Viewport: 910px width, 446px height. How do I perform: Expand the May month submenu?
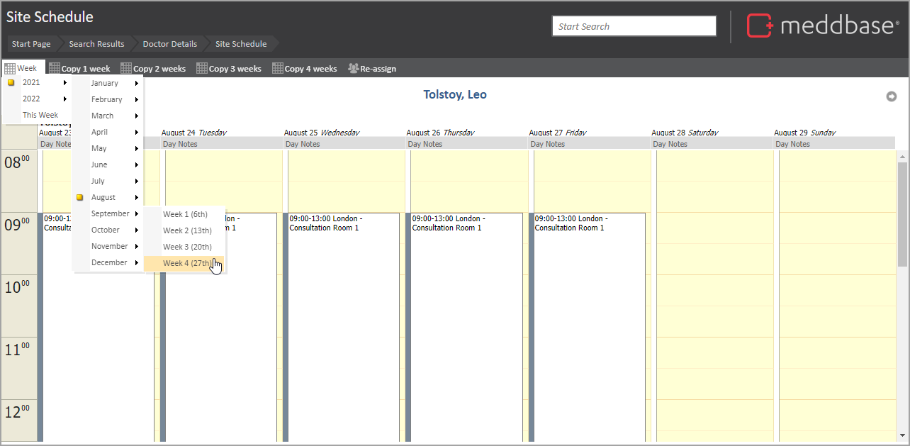pos(107,148)
